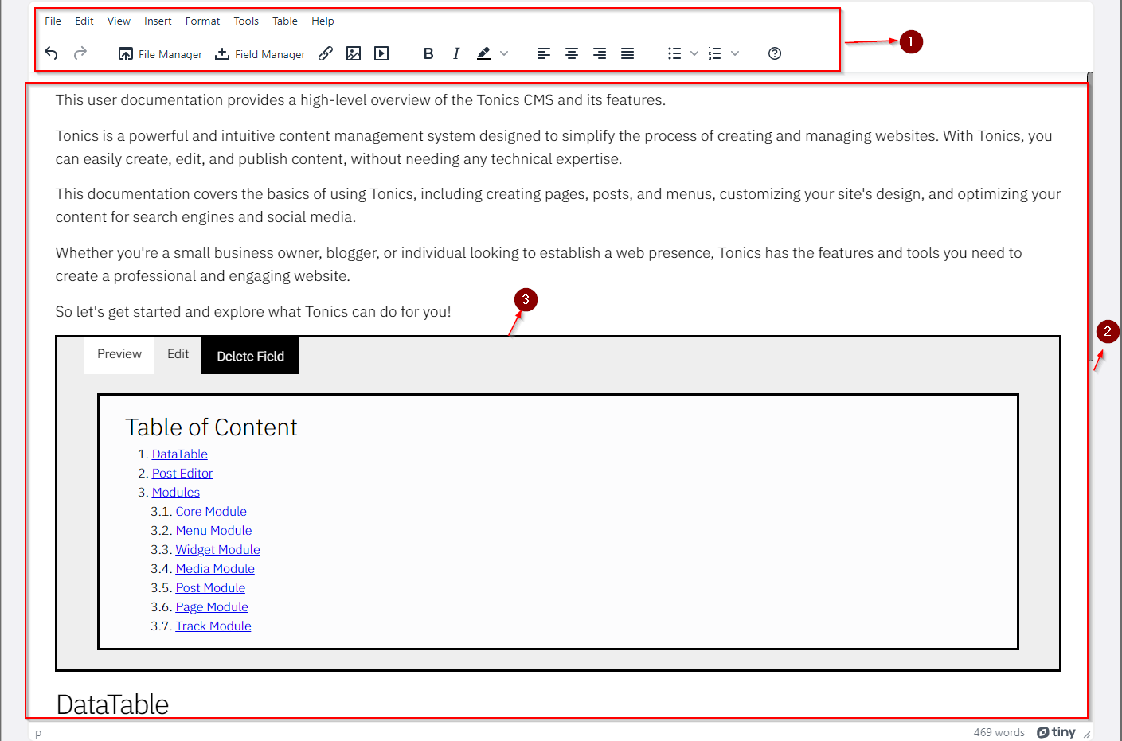1122x741 pixels.
Task: Click the 'p' element path in status bar
Action: click(38, 733)
